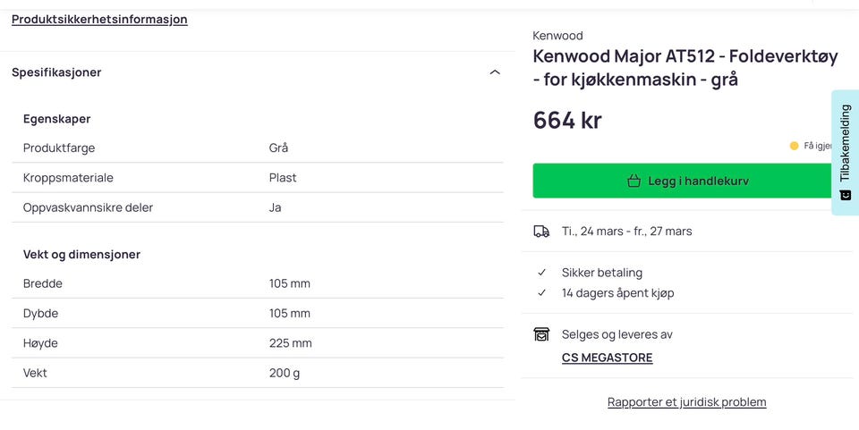This screenshot has width=859, height=430.
Task: Click the Spesifikasjoner section heading
Action: [56, 72]
